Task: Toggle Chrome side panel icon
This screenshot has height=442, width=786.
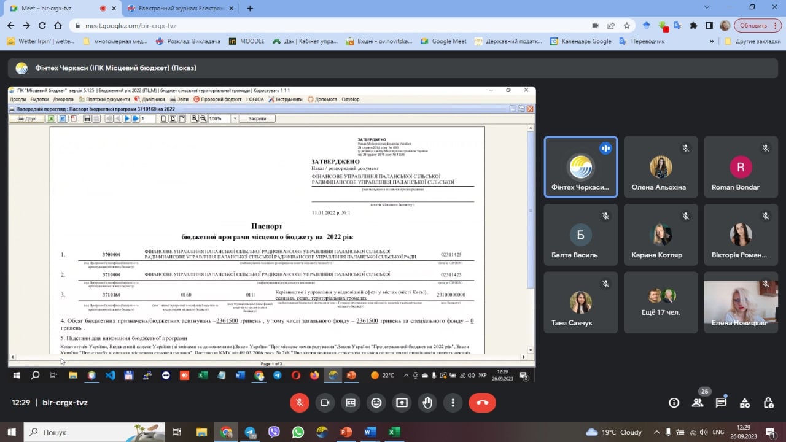Action: click(x=709, y=26)
